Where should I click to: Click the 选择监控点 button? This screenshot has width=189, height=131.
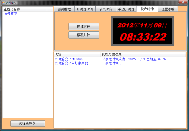28,123
